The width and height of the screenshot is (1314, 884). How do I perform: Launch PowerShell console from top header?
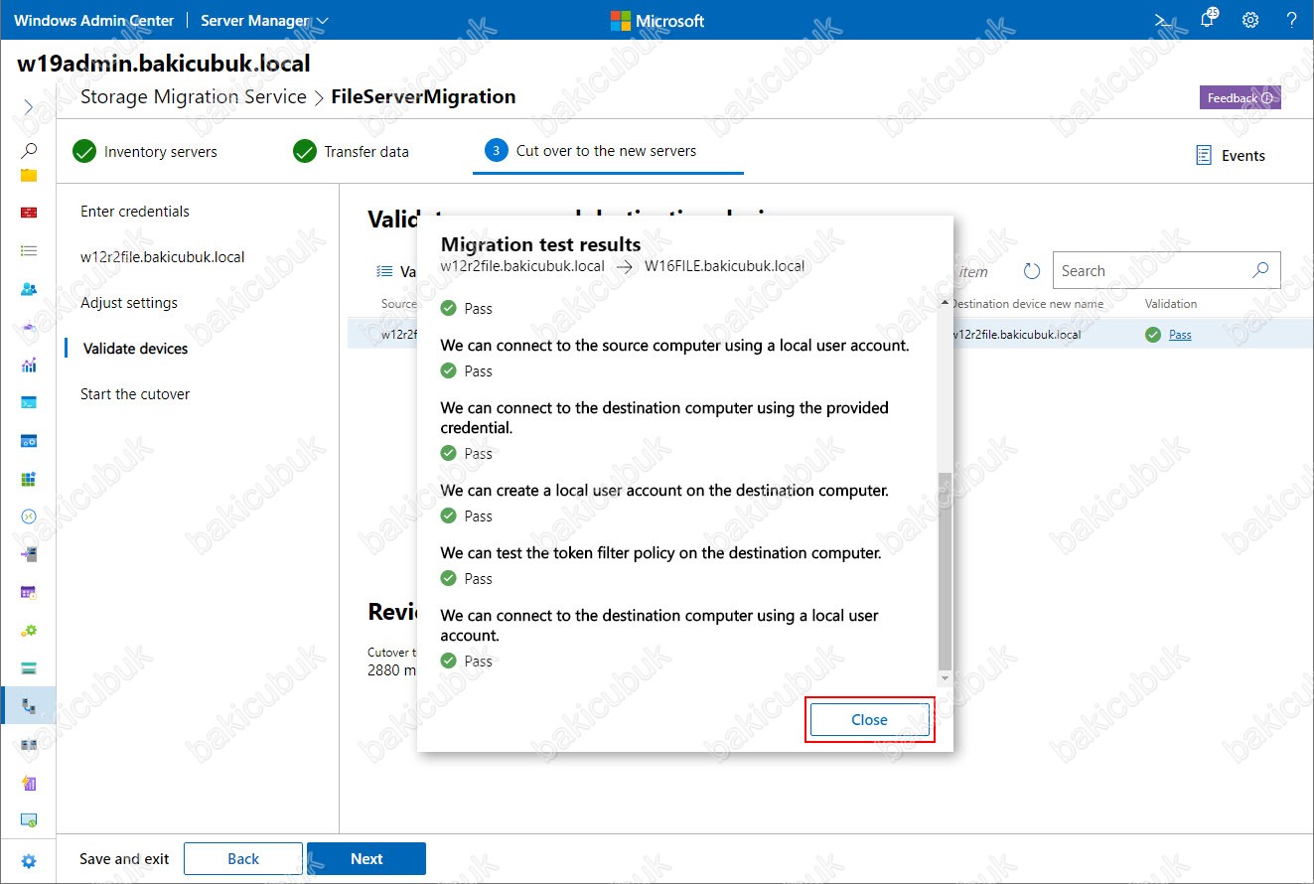point(1163,20)
